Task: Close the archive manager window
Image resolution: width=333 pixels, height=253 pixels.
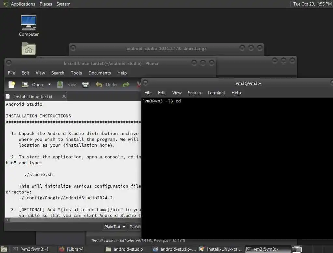Action: click(260, 48)
